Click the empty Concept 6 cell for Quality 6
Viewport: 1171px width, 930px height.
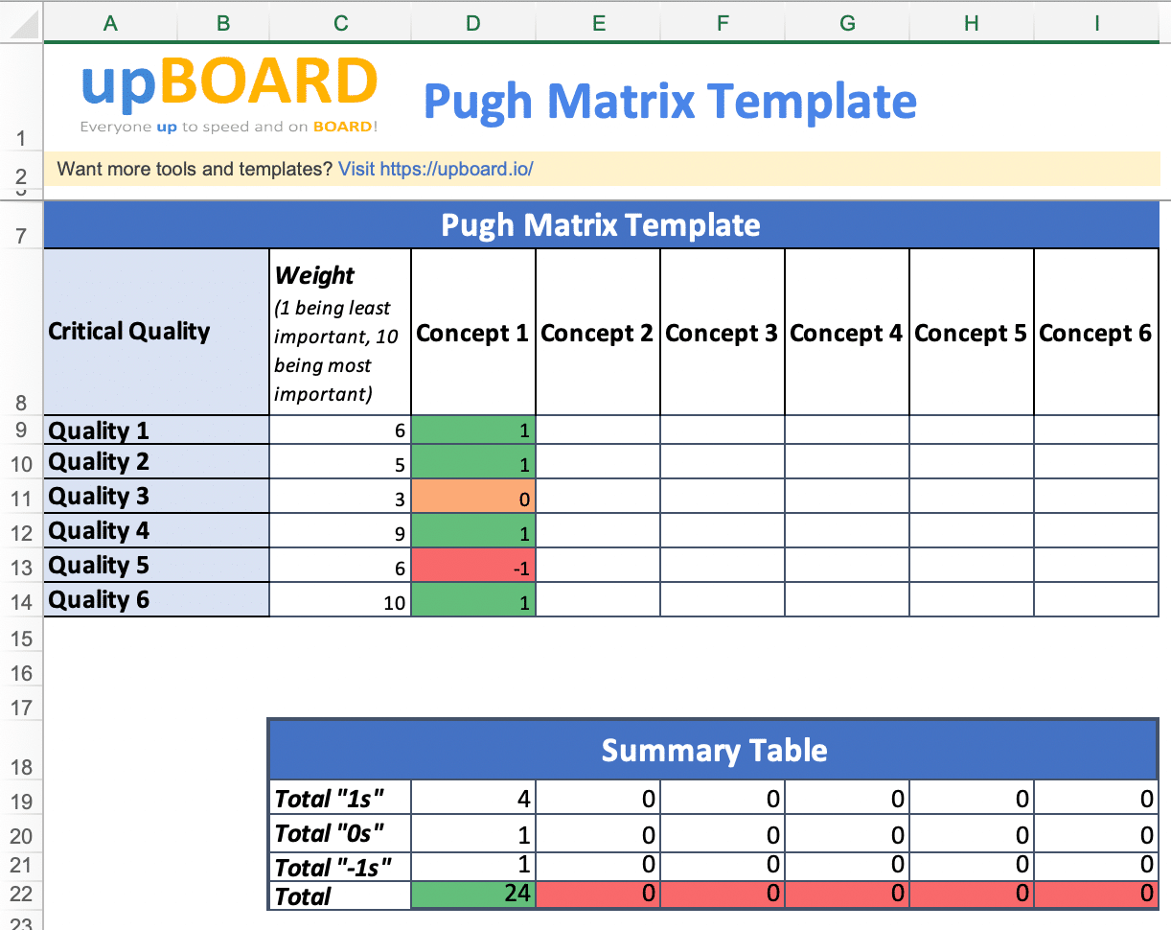click(x=1096, y=599)
